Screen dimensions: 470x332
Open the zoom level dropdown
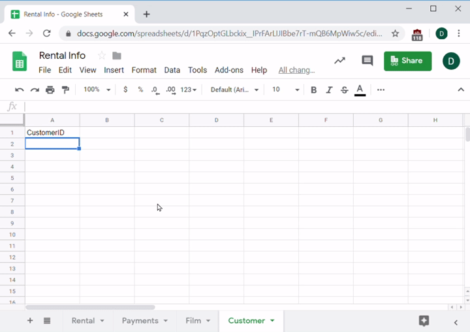pyautogui.click(x=97, y=90)
